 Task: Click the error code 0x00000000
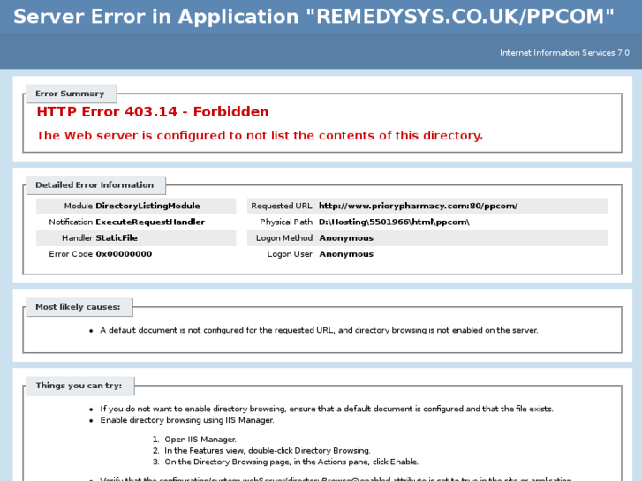124,254
